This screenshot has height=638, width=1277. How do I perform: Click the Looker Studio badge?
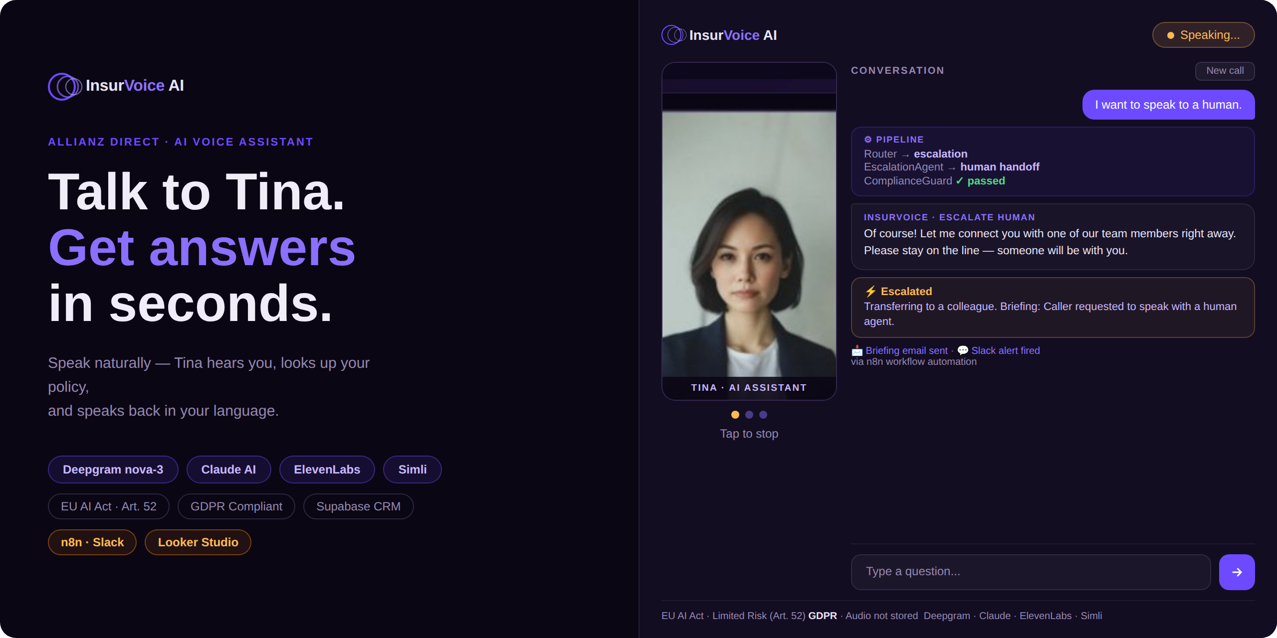pyautogui.click(x=198, y=542)
